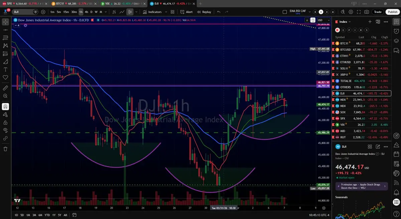401x219 pixels.
Task: Open watchlist advanced view table icon
Action: [378, 22]
